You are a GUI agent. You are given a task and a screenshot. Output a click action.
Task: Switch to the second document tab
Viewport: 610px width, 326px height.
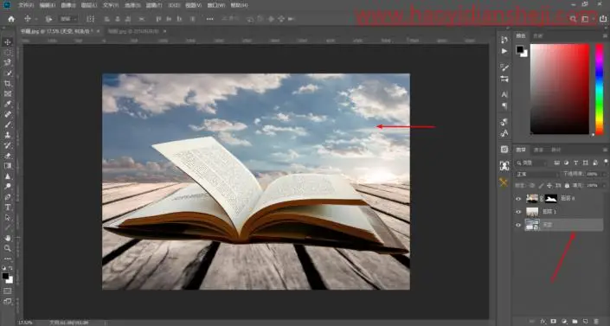(x=134, y=31)
